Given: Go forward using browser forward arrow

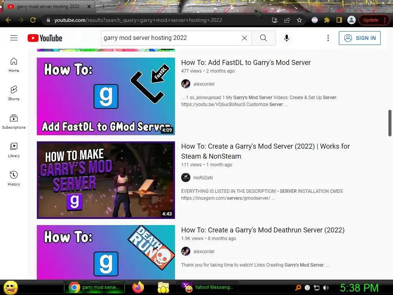Looking at the screenshot, I should point(21,20).
